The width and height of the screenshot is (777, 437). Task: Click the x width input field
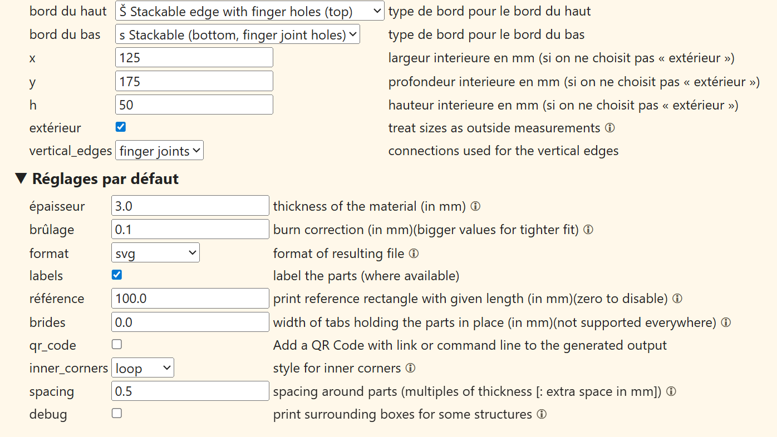pos(194,58)
